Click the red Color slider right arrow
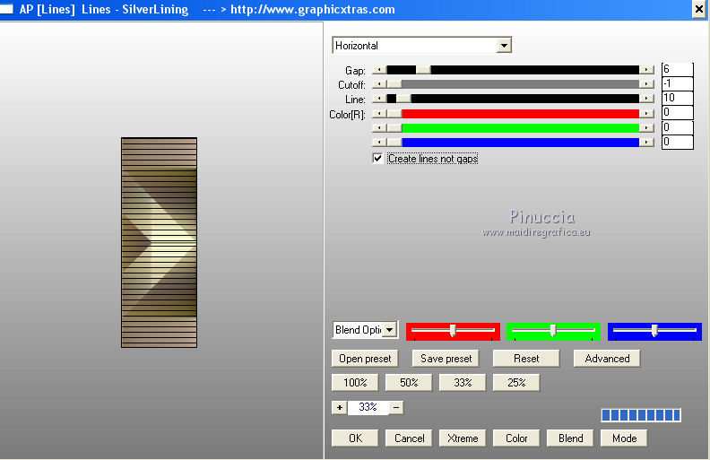 point(646,114)
